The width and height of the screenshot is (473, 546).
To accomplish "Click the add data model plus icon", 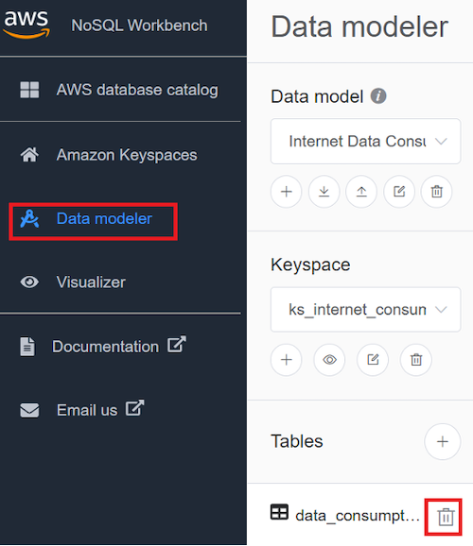I will pos(286,192).
